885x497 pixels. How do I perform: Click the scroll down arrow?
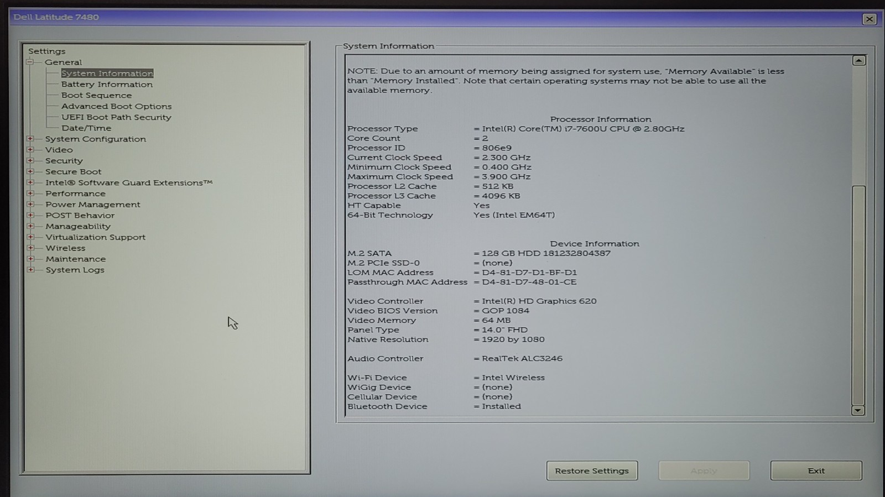[858, 410]
